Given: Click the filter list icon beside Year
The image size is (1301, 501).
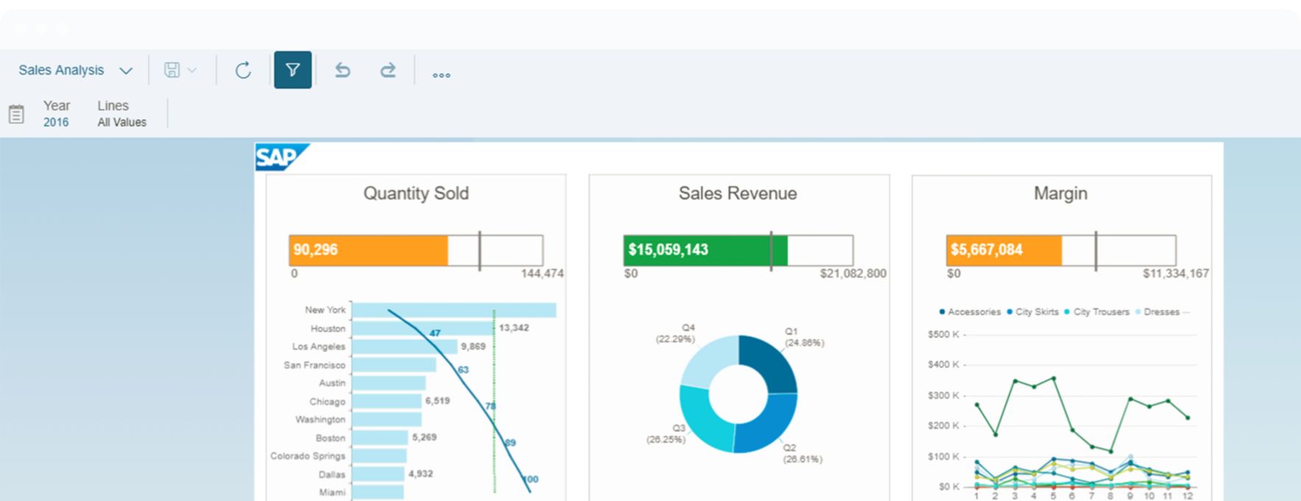Looking at the screenshot, I should click(x=16, y=114).
